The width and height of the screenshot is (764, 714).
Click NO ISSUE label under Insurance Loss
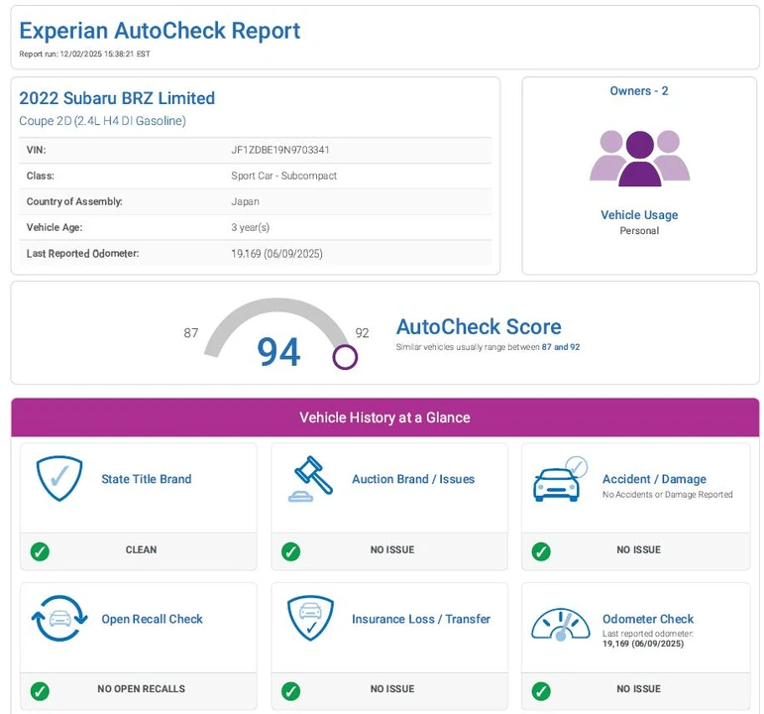[x=392, y=688]
